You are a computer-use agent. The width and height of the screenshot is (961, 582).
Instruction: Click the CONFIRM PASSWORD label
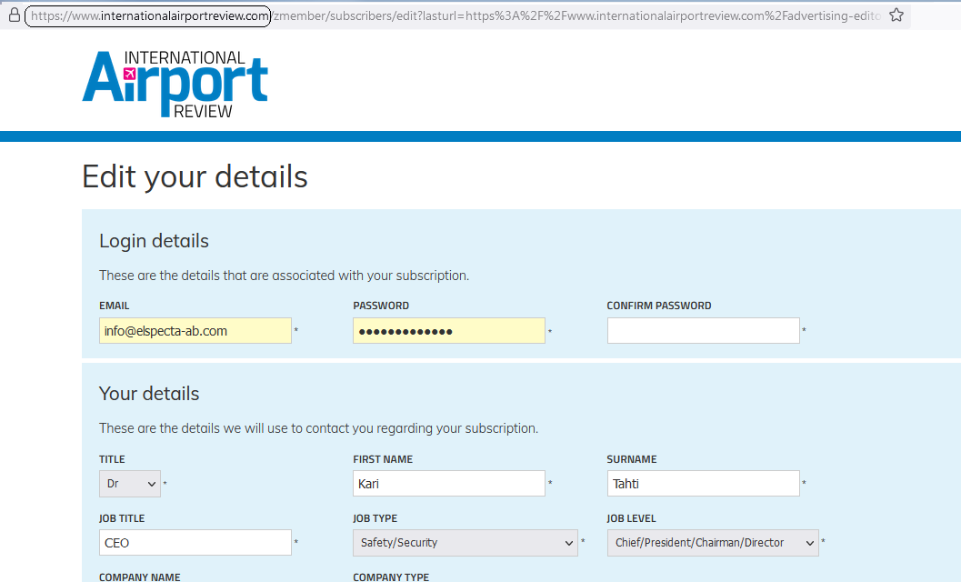[659, 306]
